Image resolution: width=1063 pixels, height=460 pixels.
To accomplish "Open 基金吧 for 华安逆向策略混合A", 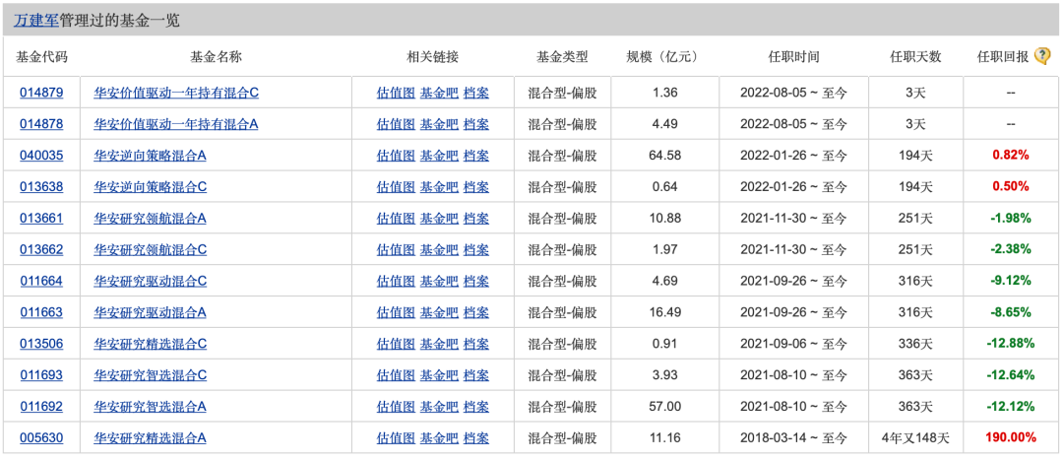I will pyautogui.click(x=439, y=156).
